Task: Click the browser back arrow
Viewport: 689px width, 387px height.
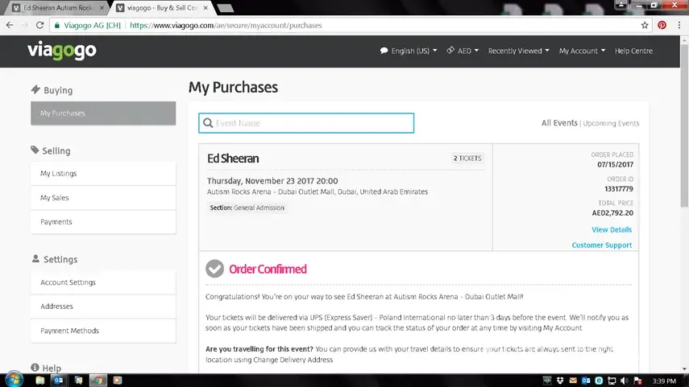Action: pyautogui.click(x=9, y=25)
